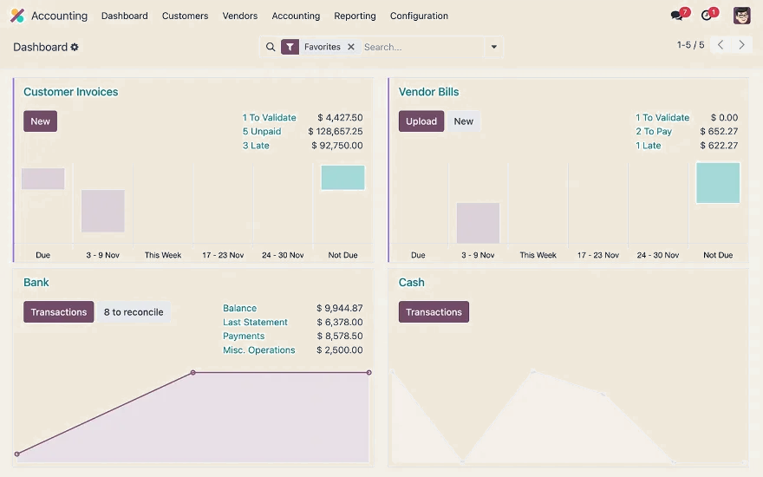Click 3 - 9 Nov bar in Vendor Bills
This screenshot has height=477, width=763.
[x=478, y=223]
